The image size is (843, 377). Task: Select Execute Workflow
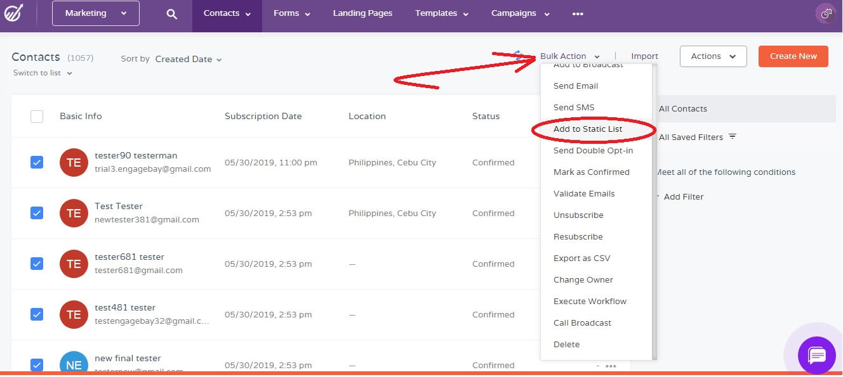(590, 302)
